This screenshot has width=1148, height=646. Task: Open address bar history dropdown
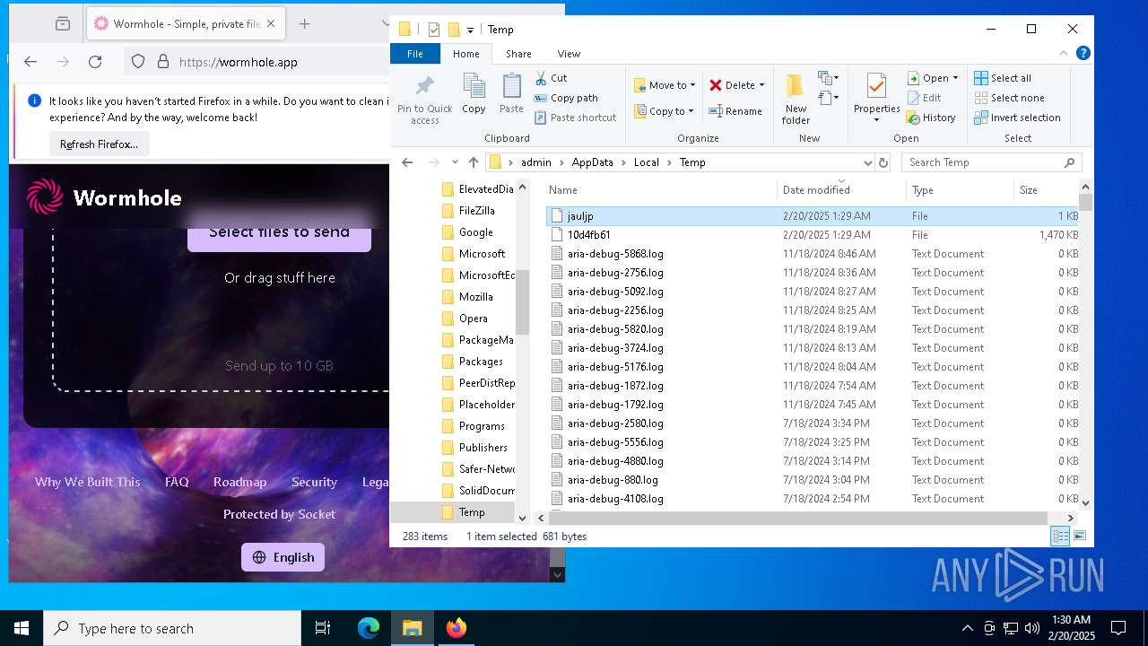(x=867, y=162)
